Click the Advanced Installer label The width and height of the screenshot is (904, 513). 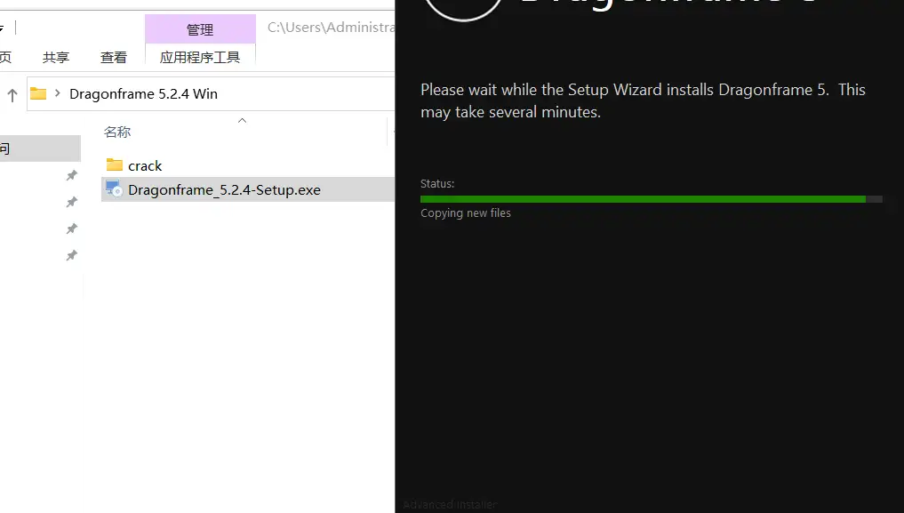pyautogui.click(x=450, y=505)
